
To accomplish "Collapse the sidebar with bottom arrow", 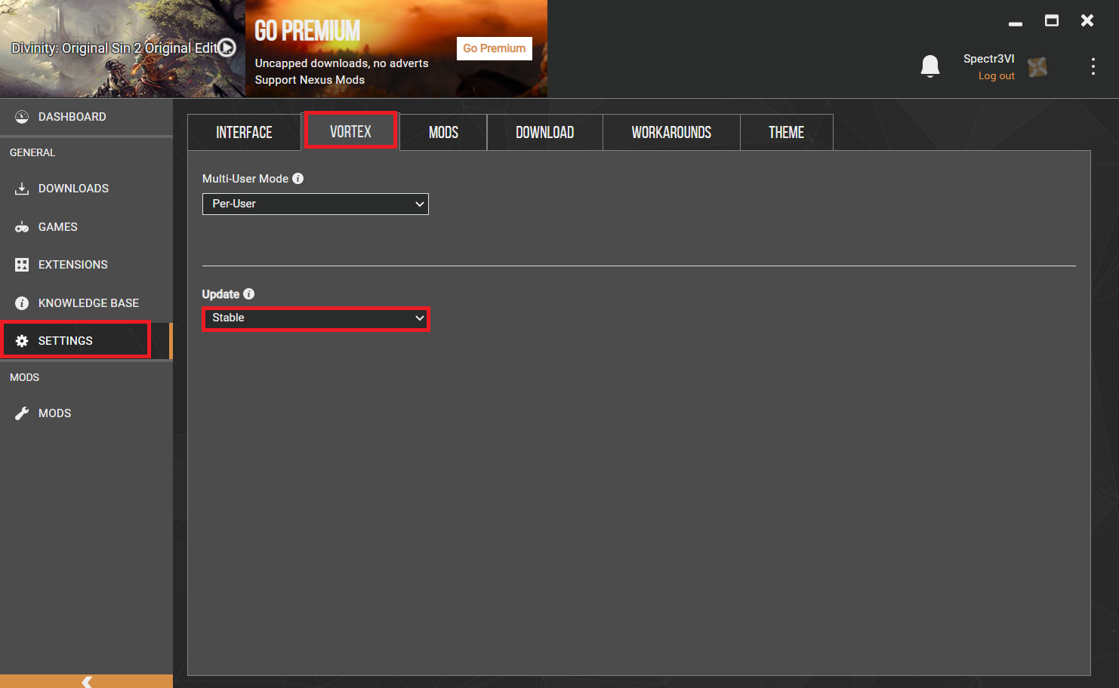I will (86, 681).
